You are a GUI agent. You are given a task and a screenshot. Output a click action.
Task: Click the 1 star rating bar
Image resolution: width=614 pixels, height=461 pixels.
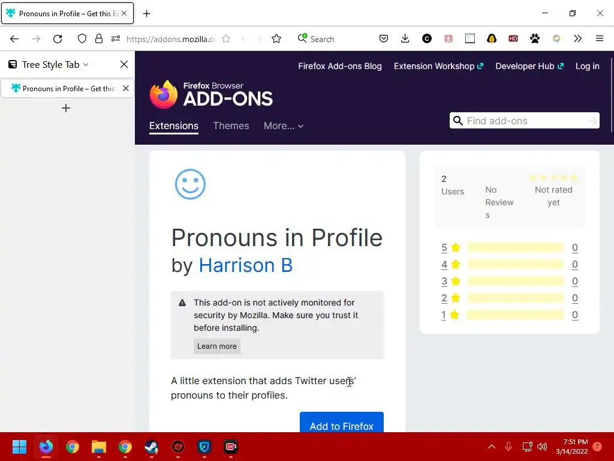coord(515,315)
